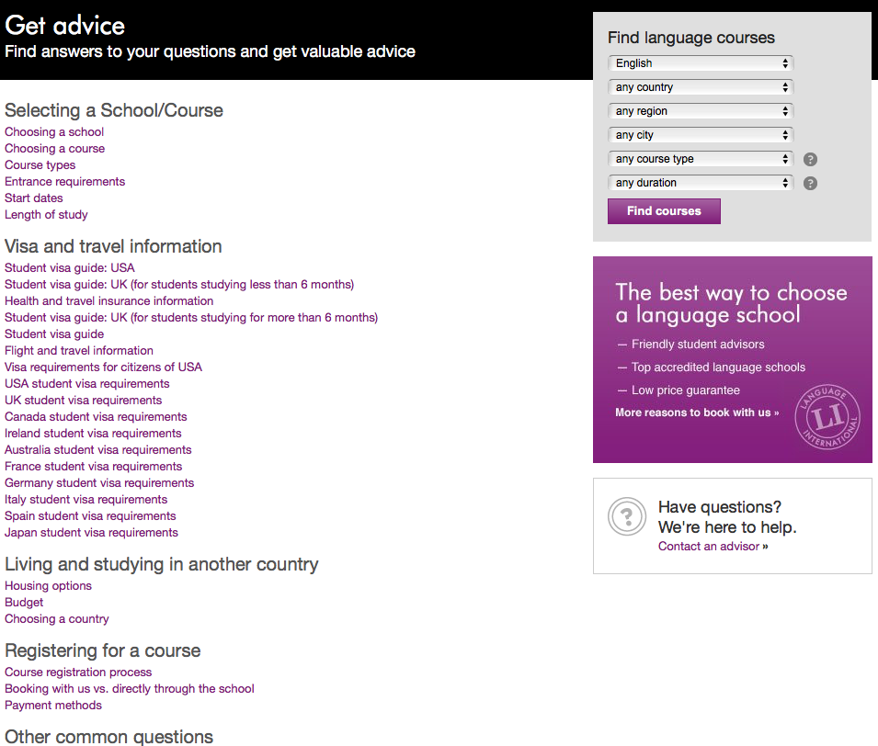The width and height of the screenshot is (878, 746).
Task: Open the Student visa guide: USA page
Action: (69, 267)
